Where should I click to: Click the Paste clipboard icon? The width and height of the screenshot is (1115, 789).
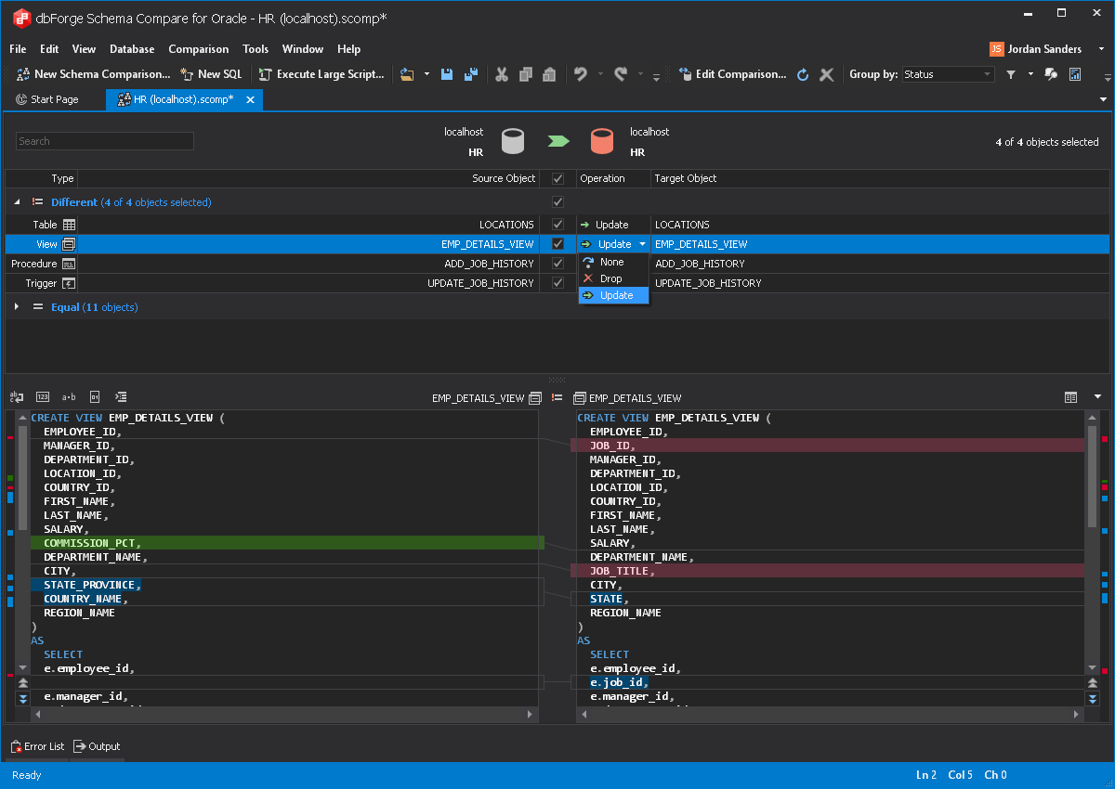pyautogui.click(x=549, y=74)
